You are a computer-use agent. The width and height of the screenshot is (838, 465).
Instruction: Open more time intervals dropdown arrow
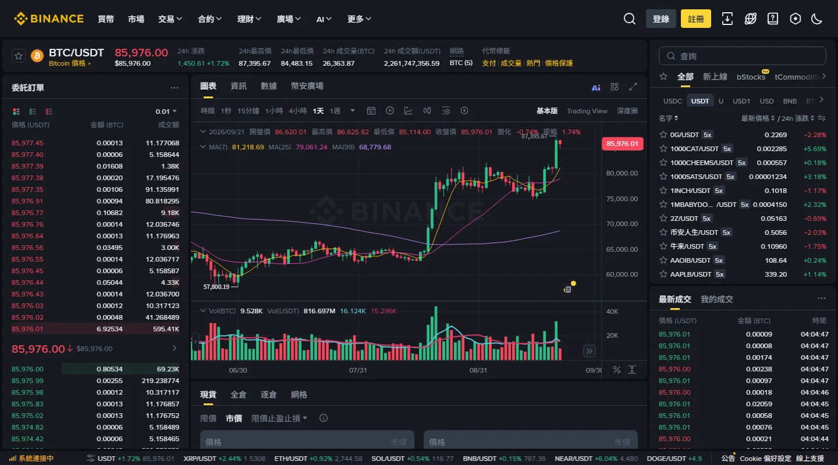[352, 110]
